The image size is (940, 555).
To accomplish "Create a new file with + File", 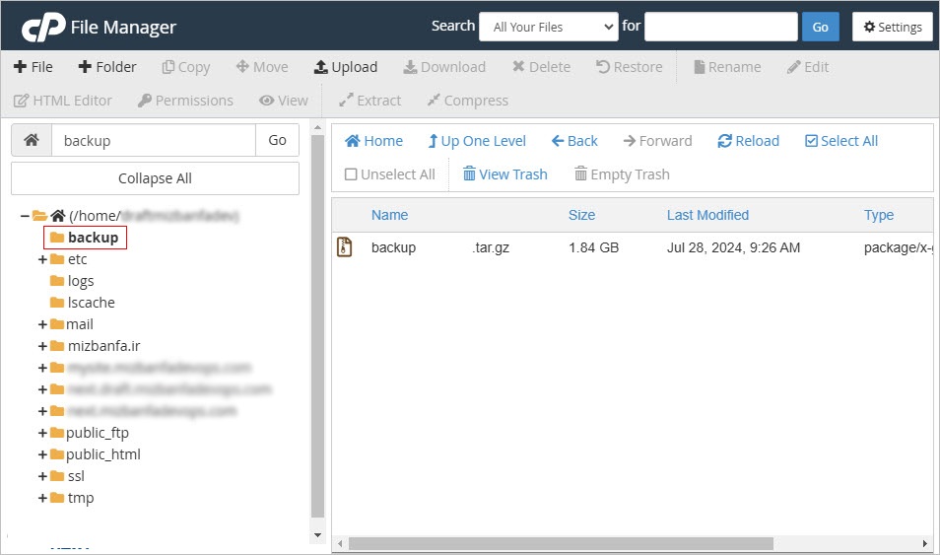I will (x=34, y=67).
